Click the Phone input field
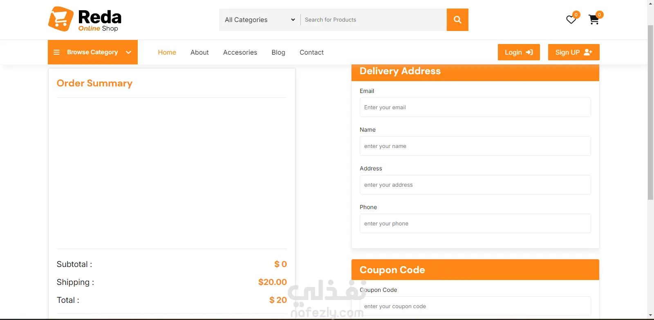Image resolution: width=654 pixels, height=320 pixels. tap(475, 223)
